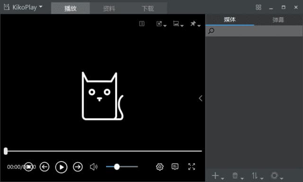This screenshot has width=303, height=182.
Task: Click the screenshot capture icon
Action: [x=176, y=24]
